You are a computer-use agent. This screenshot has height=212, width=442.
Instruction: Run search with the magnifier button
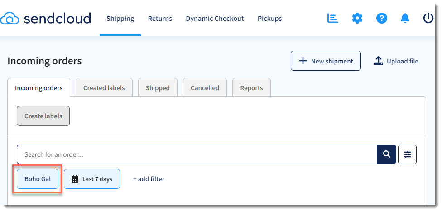click(x=386, y=154)
